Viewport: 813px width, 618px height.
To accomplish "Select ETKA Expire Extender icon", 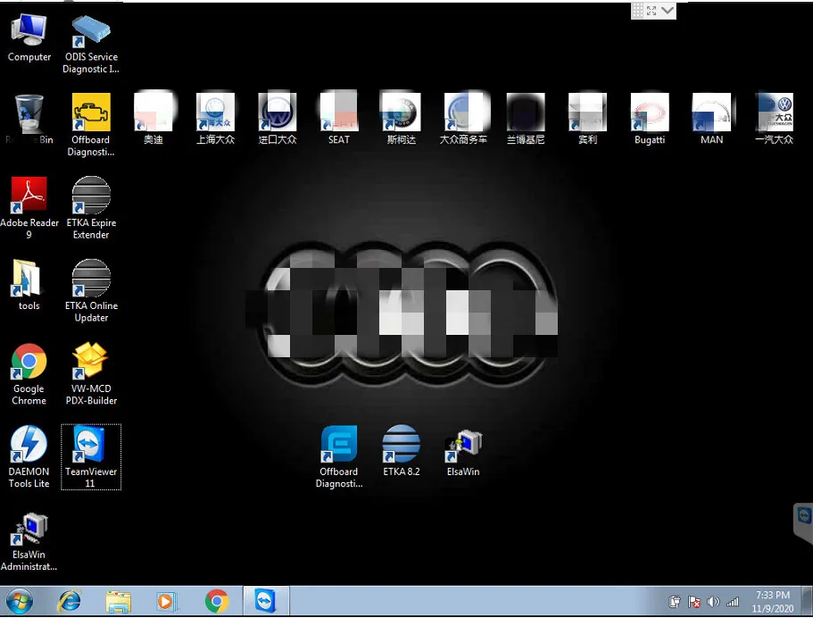I will [91, 207].
